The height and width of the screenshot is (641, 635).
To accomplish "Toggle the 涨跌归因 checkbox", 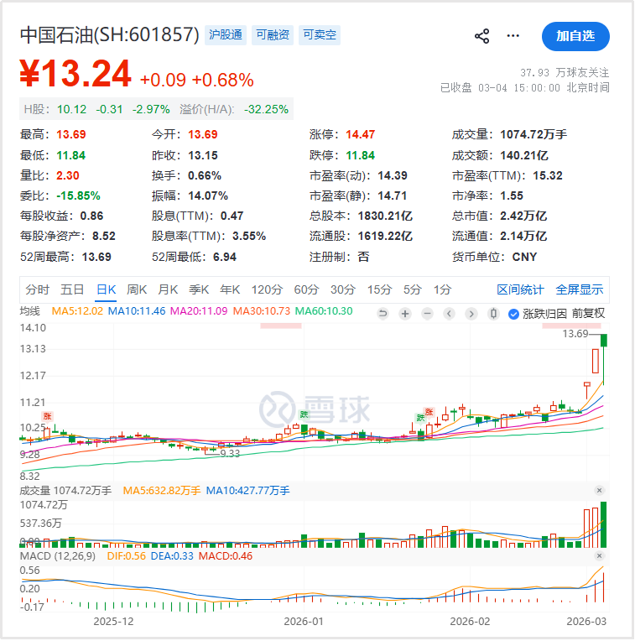I will click(x=513, y=314).
